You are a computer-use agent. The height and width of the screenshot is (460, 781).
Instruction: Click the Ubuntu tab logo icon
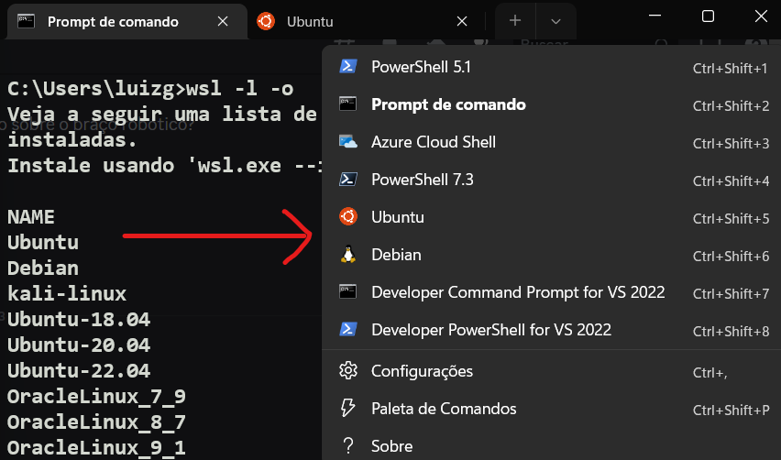point(266,21)
